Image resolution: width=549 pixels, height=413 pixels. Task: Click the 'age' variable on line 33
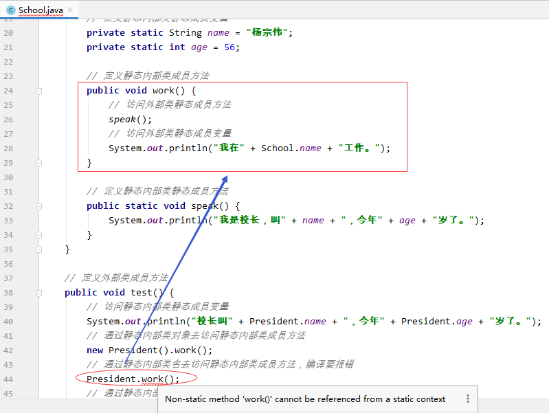coord(407,221)
